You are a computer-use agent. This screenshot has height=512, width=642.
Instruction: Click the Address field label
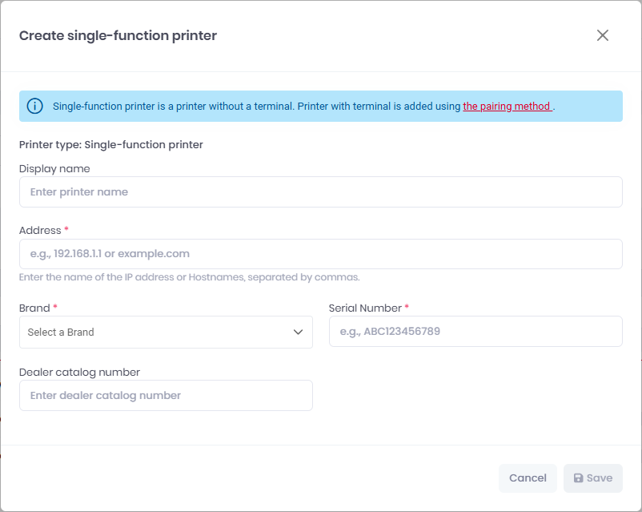pos(40,231)
